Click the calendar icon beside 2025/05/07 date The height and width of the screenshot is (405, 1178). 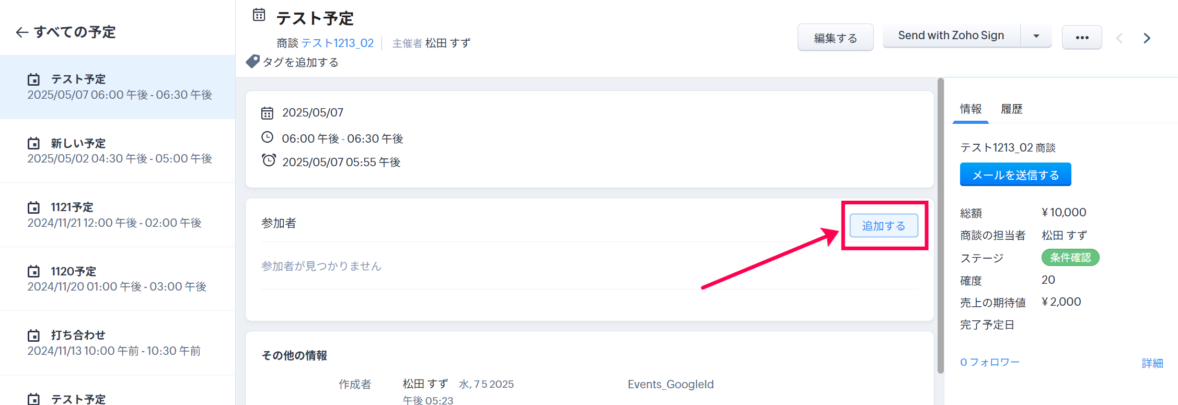[267, 113]
